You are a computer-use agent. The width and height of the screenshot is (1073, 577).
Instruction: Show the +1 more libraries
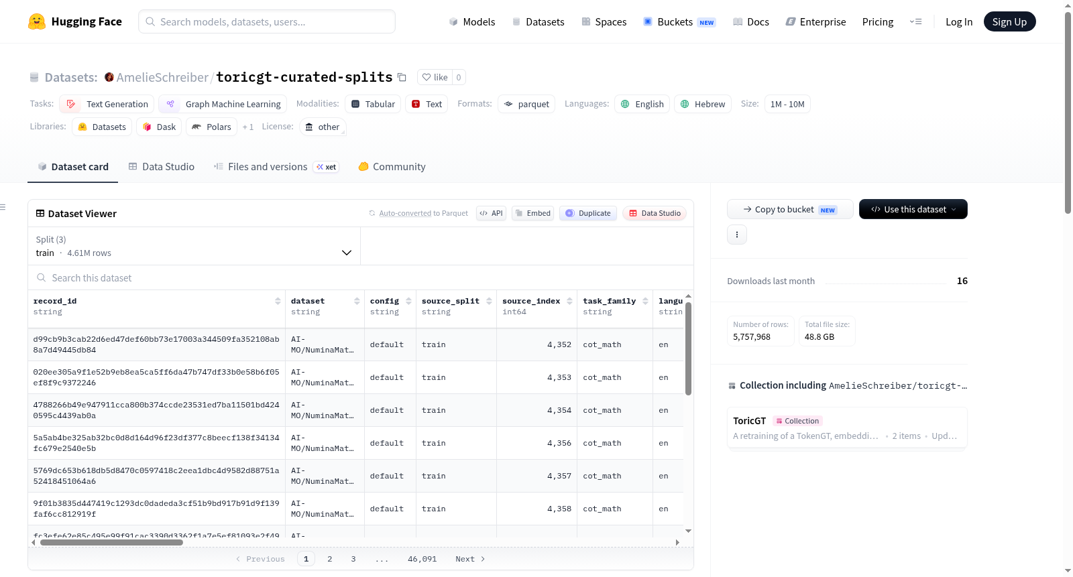[x=248, y=127]
